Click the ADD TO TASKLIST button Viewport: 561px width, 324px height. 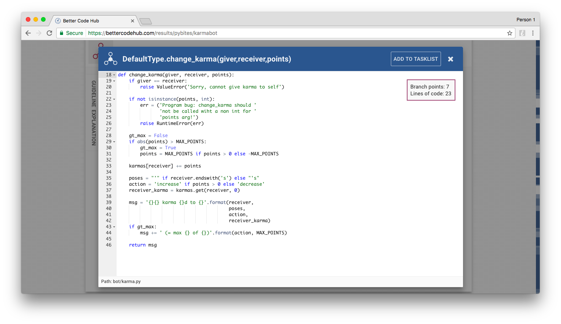point(416,58)
